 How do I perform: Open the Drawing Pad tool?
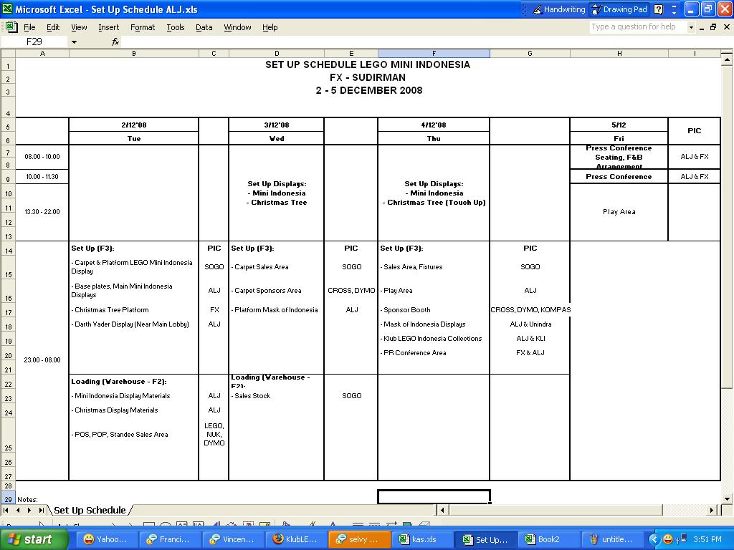[x=618, y=9]
